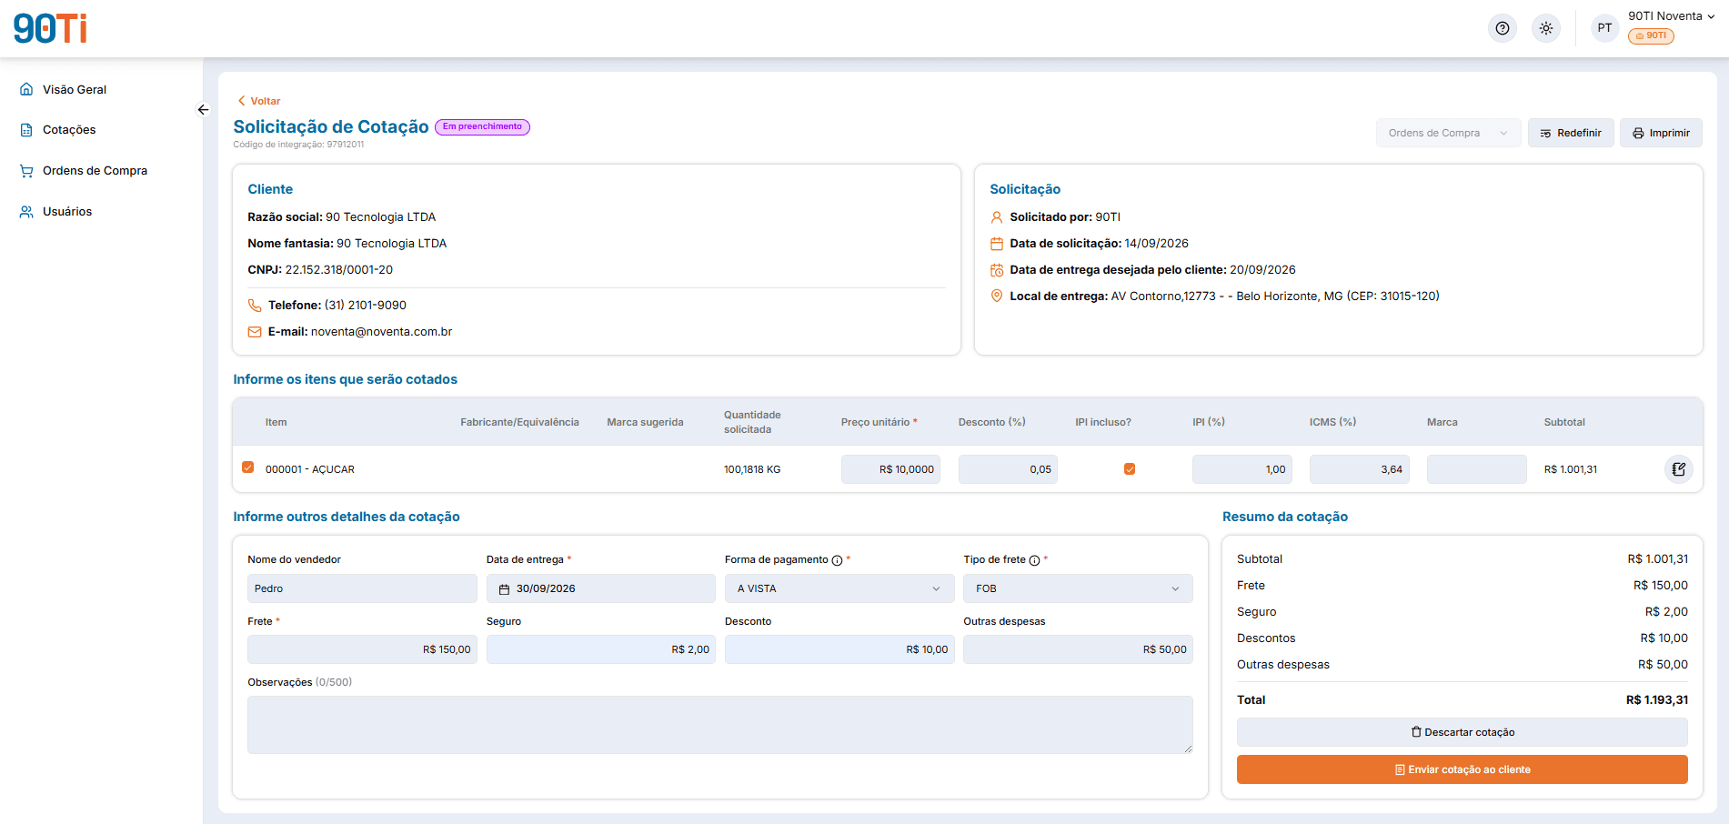Viewport: 1729px width, 824px height.
Task: Click the Desconto field R$ 10,00
Action: click(x=839, y=649)
